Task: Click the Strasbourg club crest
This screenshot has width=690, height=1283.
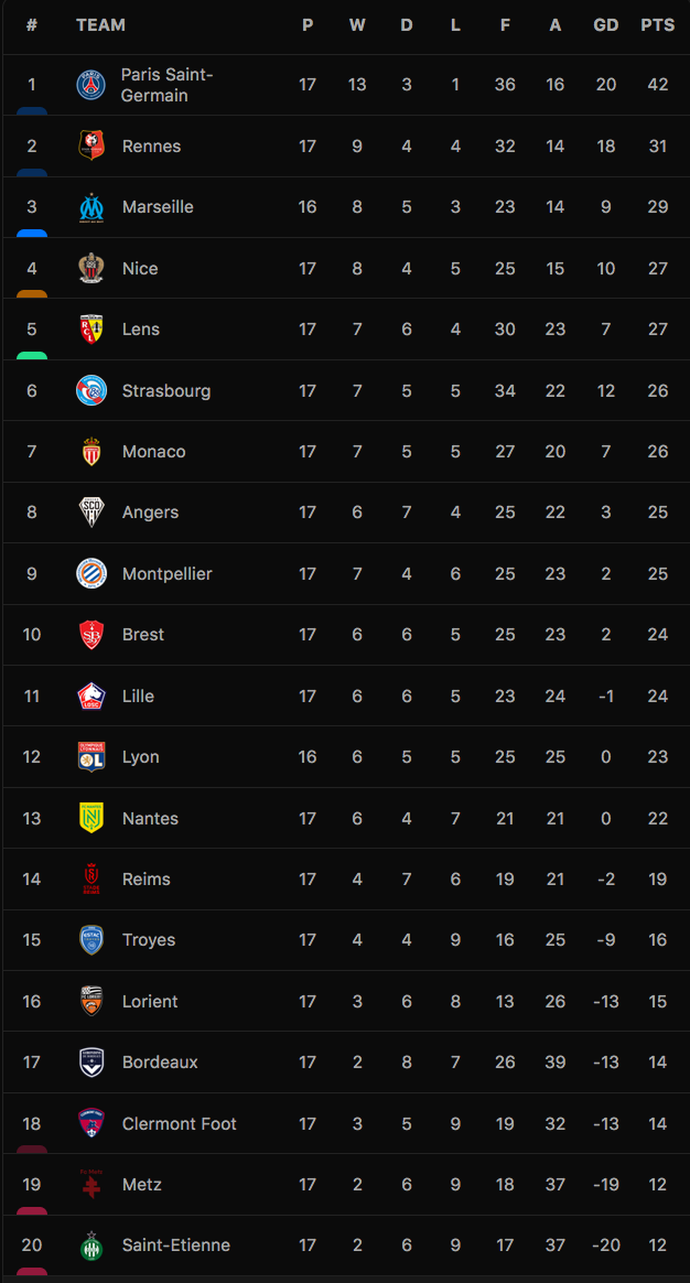Action: pos(91,390)
